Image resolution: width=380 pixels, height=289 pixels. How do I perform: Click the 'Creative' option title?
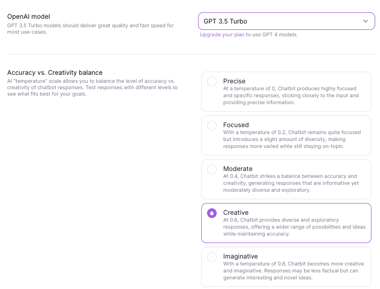click(236, 213)
